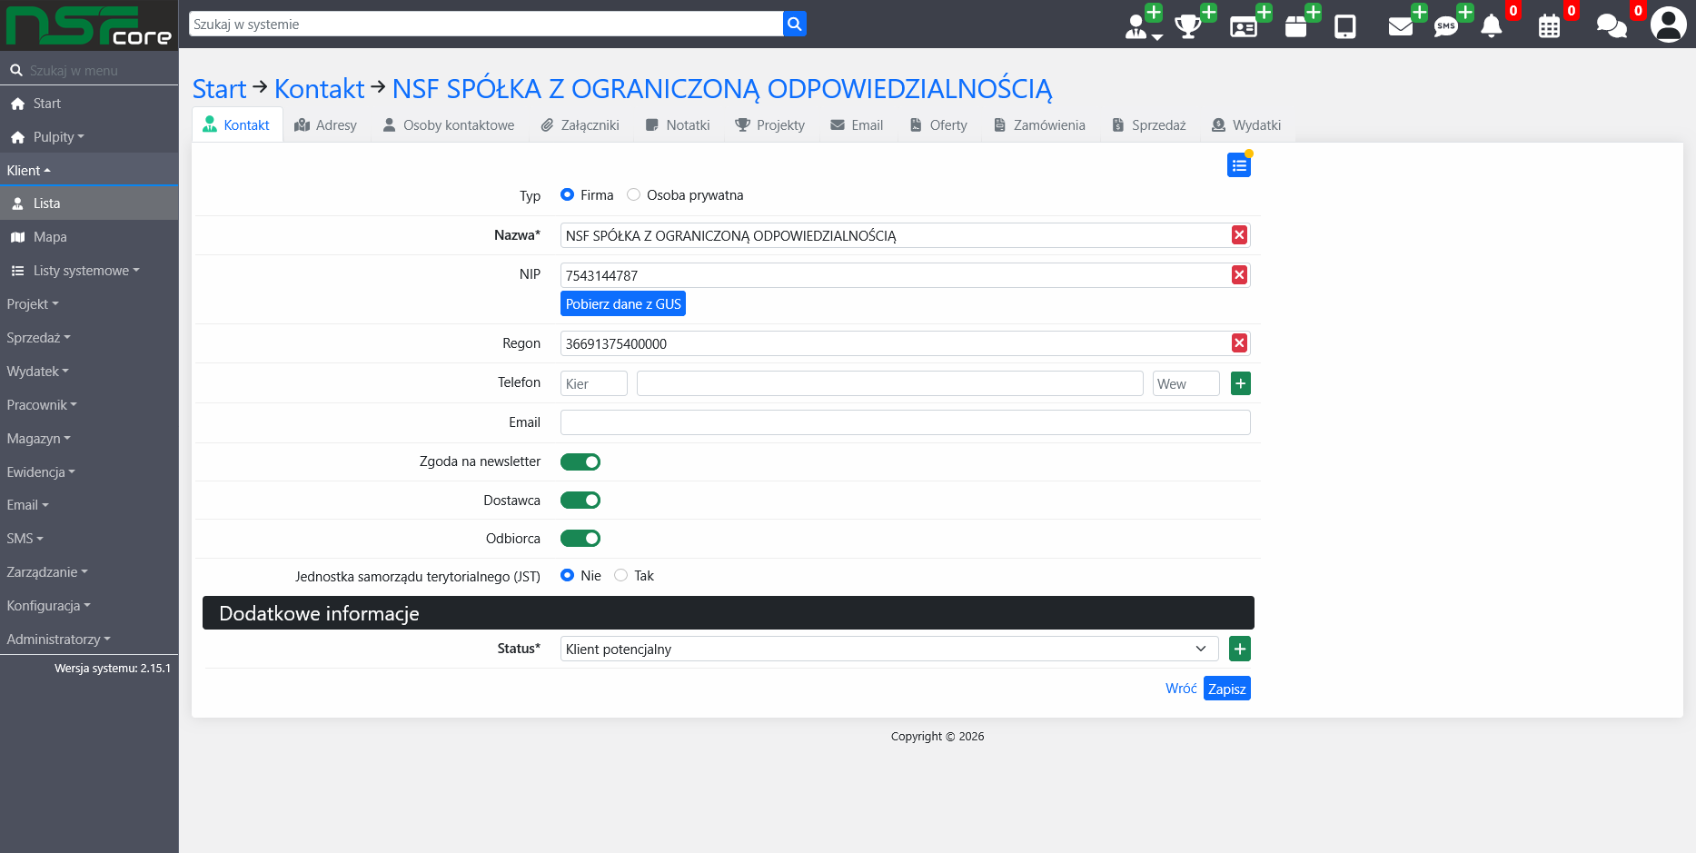Clear the Nazwa field with red X
This screenshot has height=853, width=1696.
pos(1239,235)
